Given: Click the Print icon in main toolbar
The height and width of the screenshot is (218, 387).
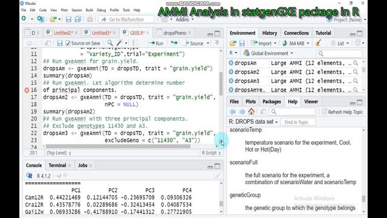Looking at the screenshot, I should point(90,19).
